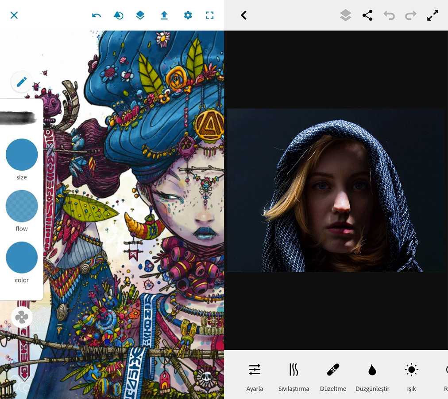This screenshot has width=448, height=399.
Task: Share the photo with share icon
Action: tap(367, 15)
